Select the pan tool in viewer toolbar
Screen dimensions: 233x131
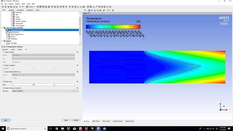(92, 11)
